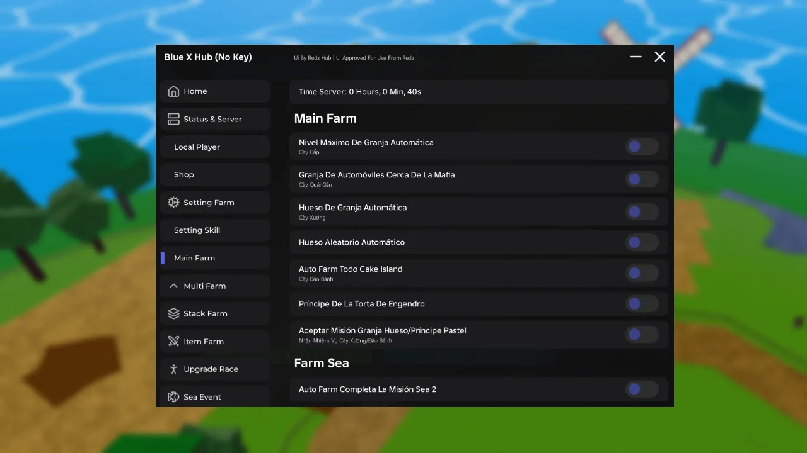
Task: Click the Multi Farm chevron icon
Action: [173, 286]
